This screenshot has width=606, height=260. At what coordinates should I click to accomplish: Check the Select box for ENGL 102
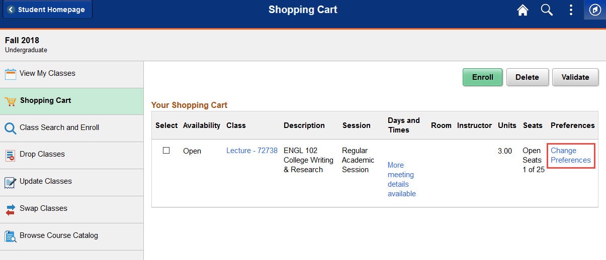166,151
